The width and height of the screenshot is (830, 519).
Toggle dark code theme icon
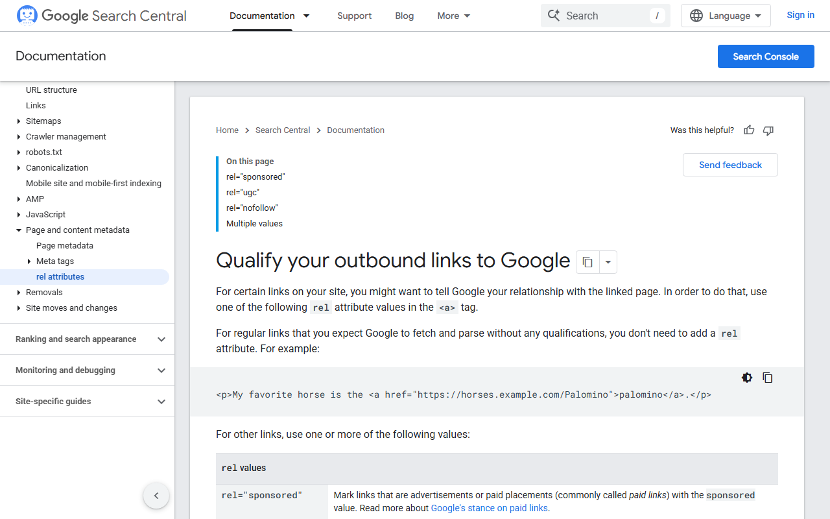[747, 378]
